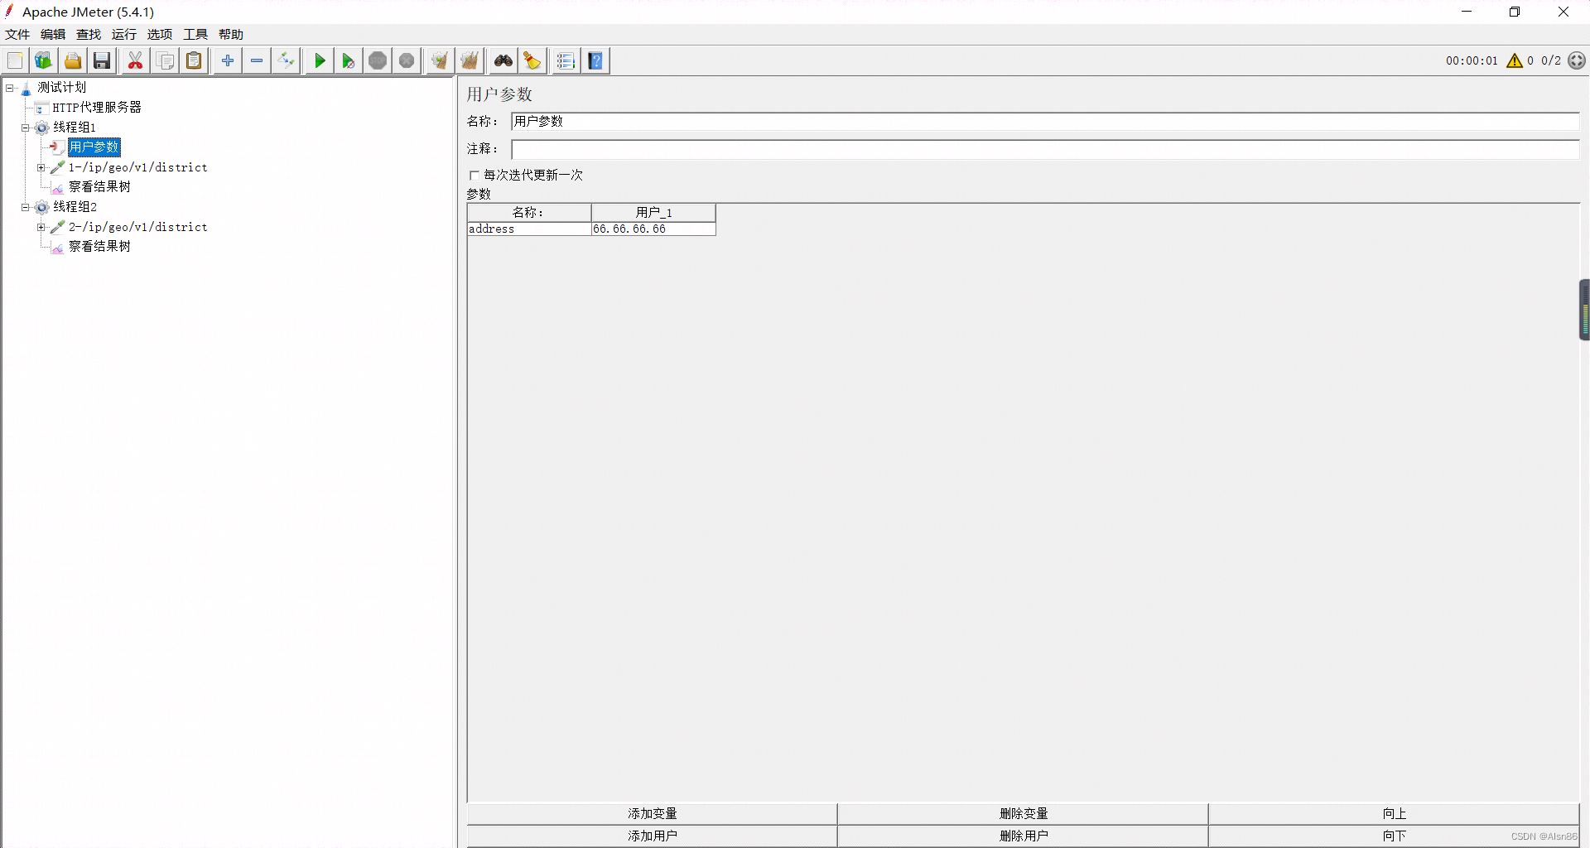The width and height of the screenshot is (1590, 848).
Task: Select the HTTP代理服务器 tree item
Action: pos(97,108)
